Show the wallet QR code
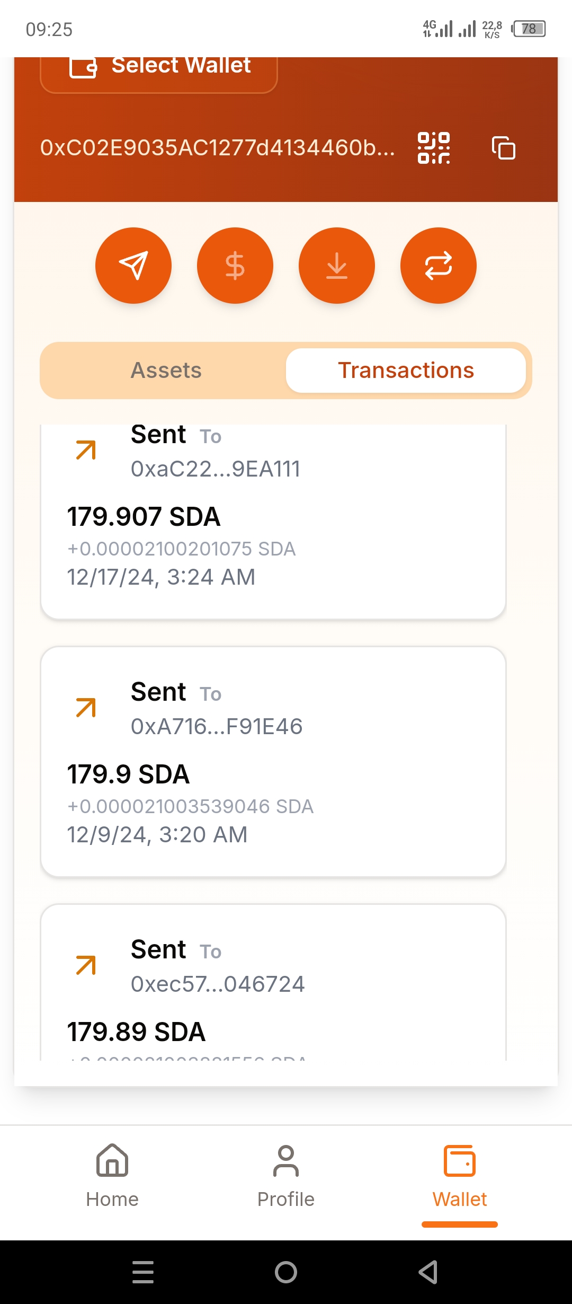This screenshot has width=572, height=1304. 434,148
